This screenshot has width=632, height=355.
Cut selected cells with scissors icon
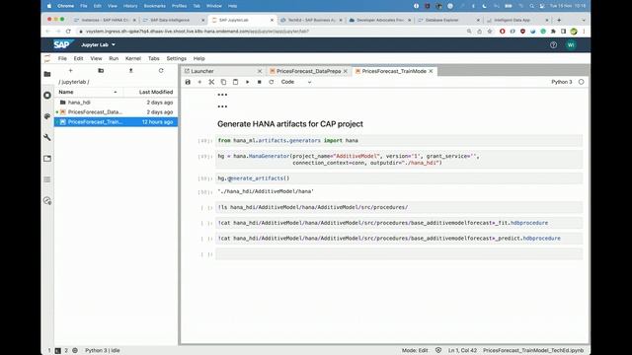point(211,82)
